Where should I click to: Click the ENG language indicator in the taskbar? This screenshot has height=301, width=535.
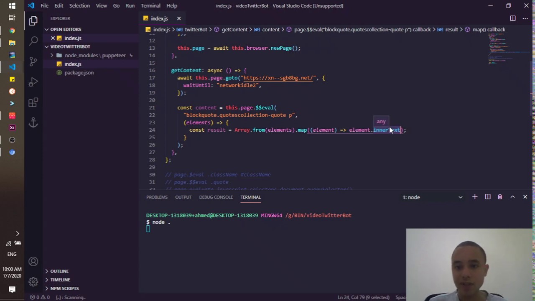coord(12,254)
